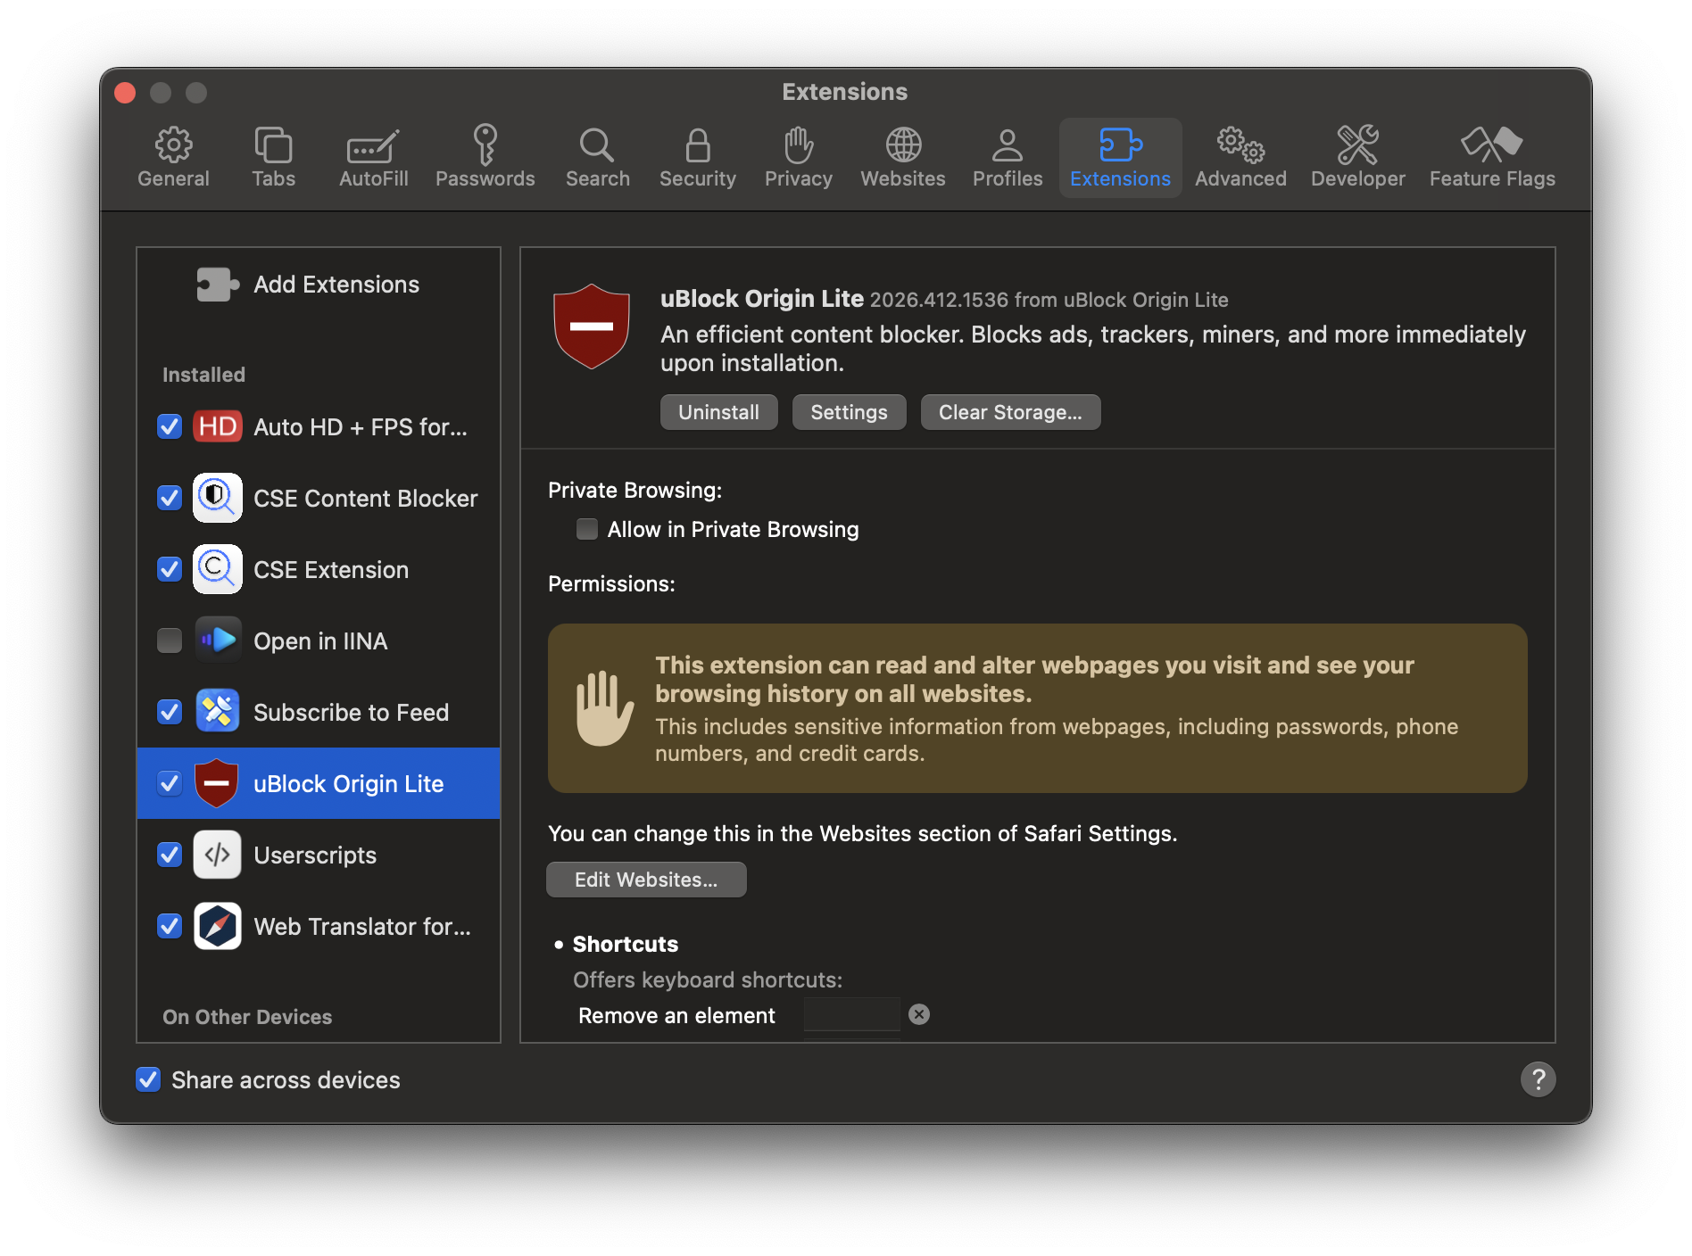
Task: Open the Passwords preferences pane
Action: click(485, 156)
